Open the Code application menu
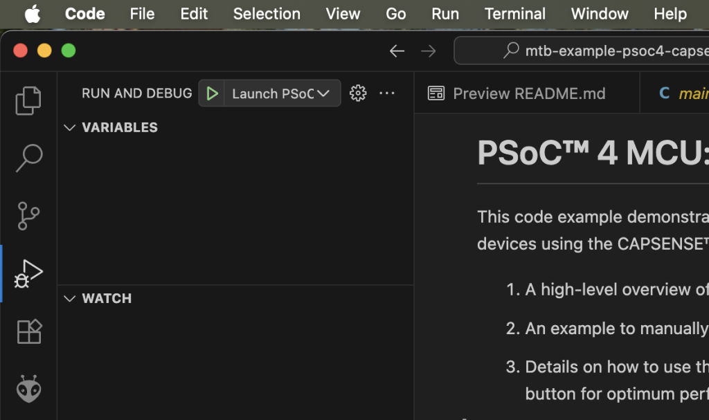This screenshot has width=709, height=420. [85, 14]
